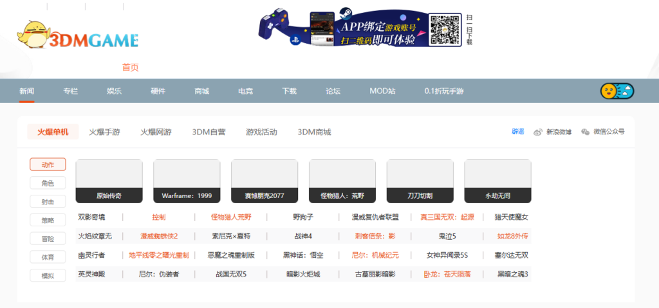Select the 射击 genre filter
Image resolution: width=659 pixels, height=308 pixels.
(48, 201)
